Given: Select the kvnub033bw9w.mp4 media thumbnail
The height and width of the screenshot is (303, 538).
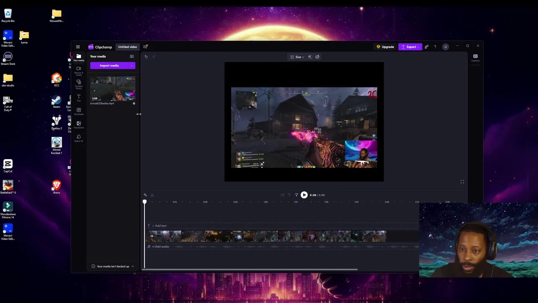Looking at the screenshot, I should point(113,88).
